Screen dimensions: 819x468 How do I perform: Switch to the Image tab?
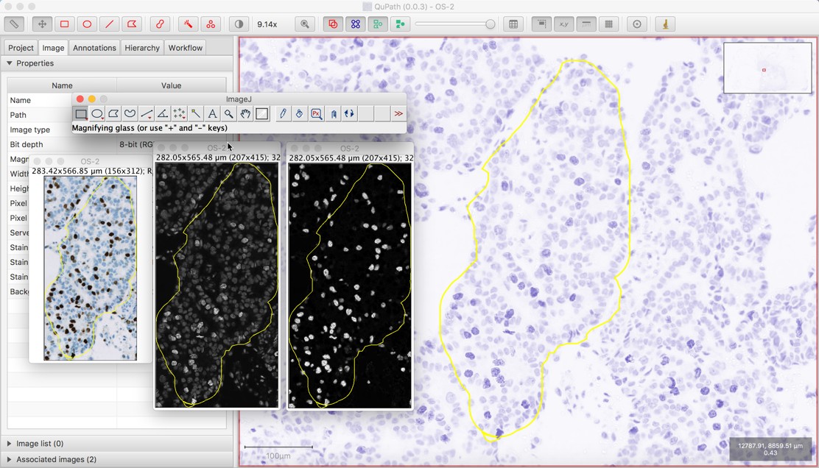[x=53, y=48]
